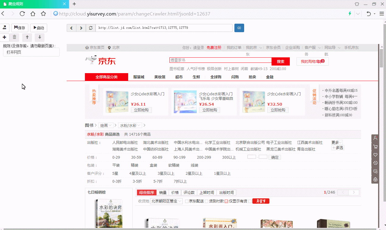Open 我的订单 link

234,48
